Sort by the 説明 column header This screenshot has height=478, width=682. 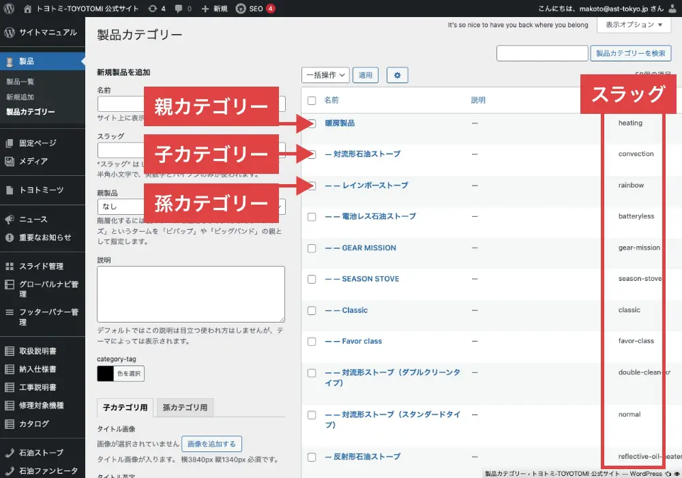[478, 100]
